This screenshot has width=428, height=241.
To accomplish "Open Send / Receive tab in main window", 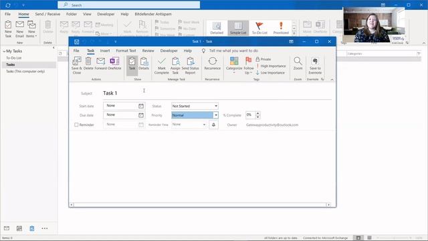I will (47, 14).
